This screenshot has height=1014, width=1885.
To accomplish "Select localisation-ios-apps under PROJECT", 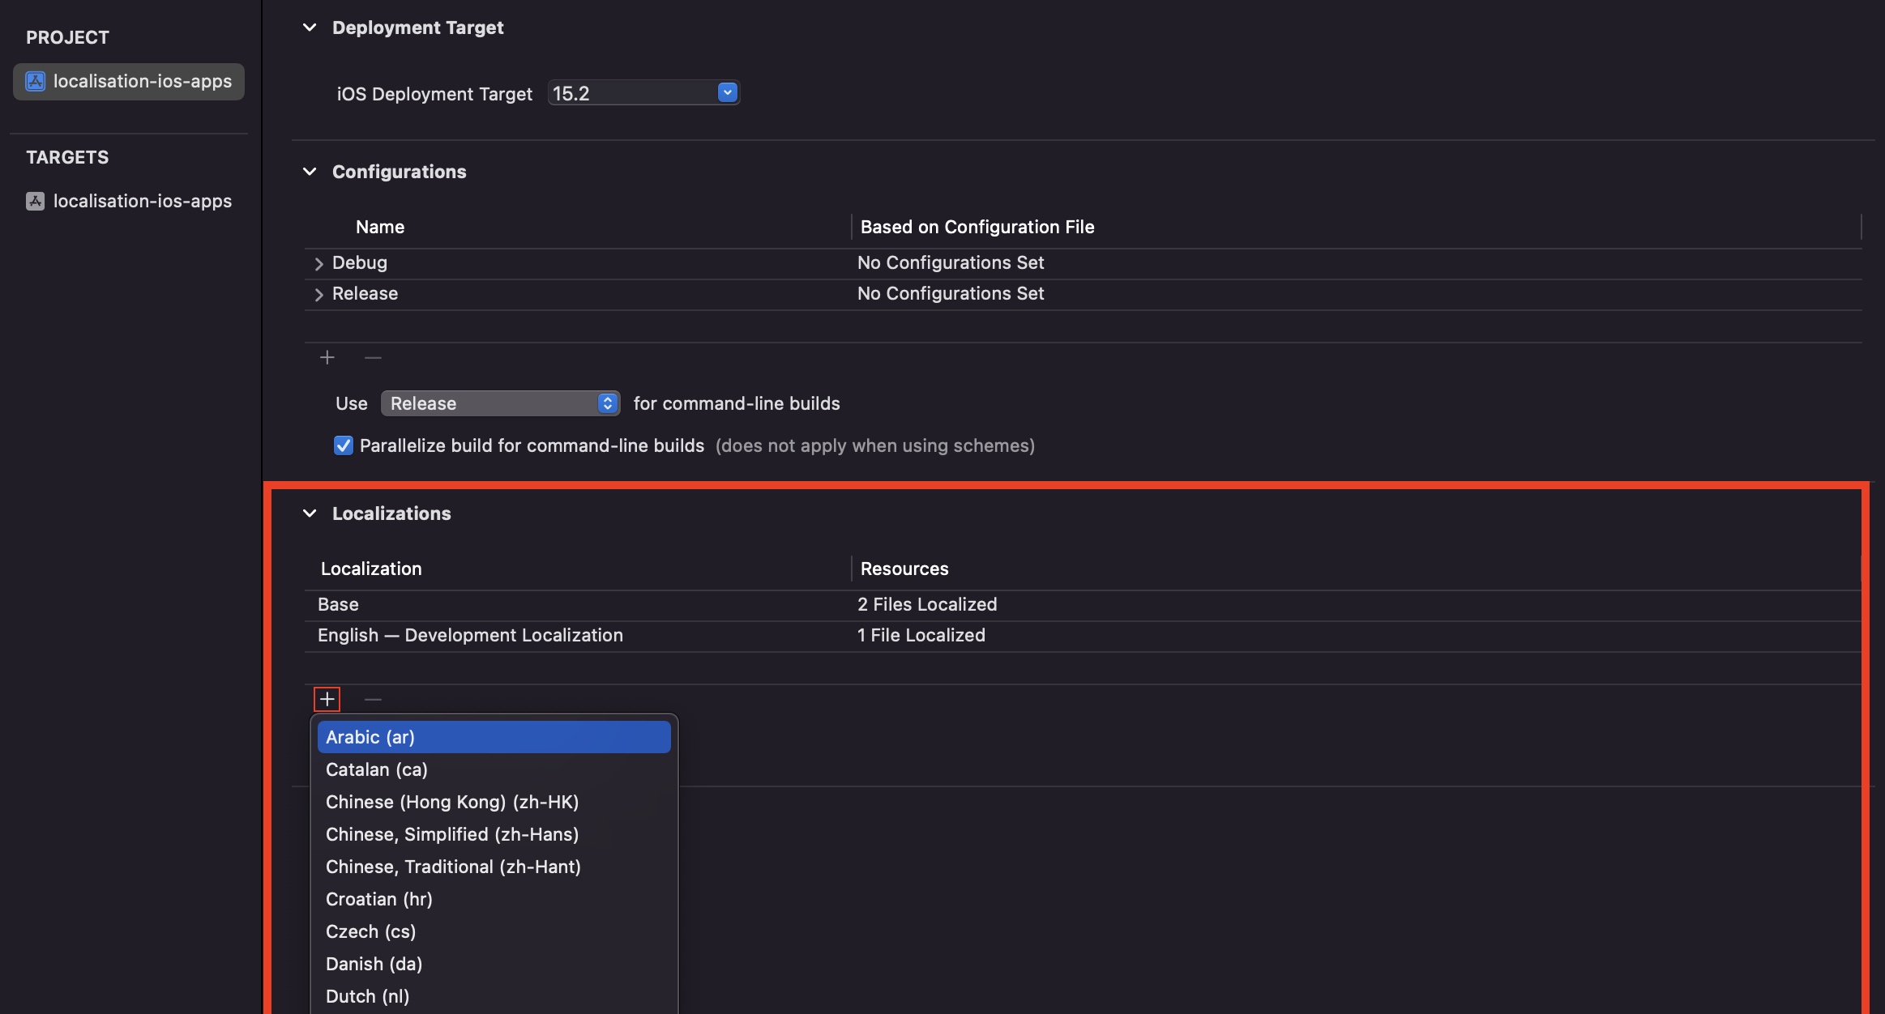I will pyautogui.click(x=129, y=82).
